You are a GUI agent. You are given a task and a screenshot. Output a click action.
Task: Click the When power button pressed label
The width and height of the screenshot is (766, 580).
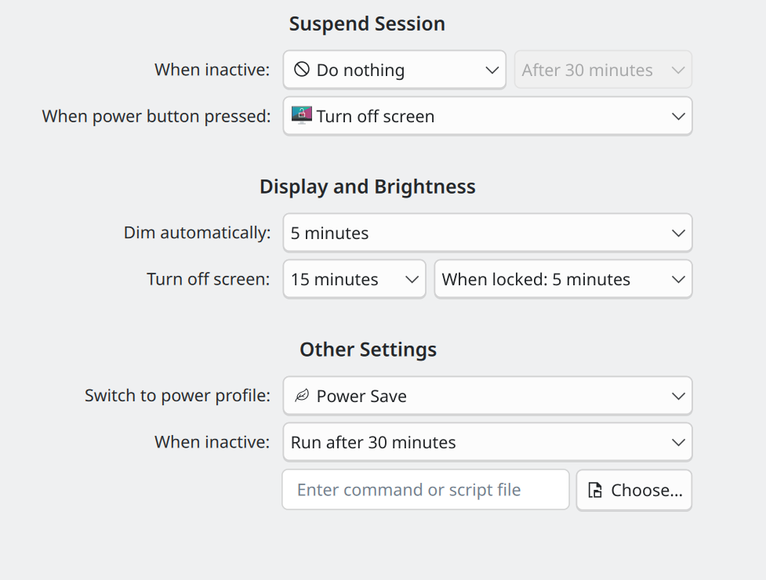156,116
